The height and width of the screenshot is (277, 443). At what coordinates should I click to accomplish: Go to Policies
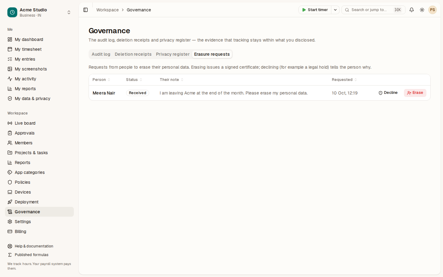pyautogui.click(x=39, y=182)
